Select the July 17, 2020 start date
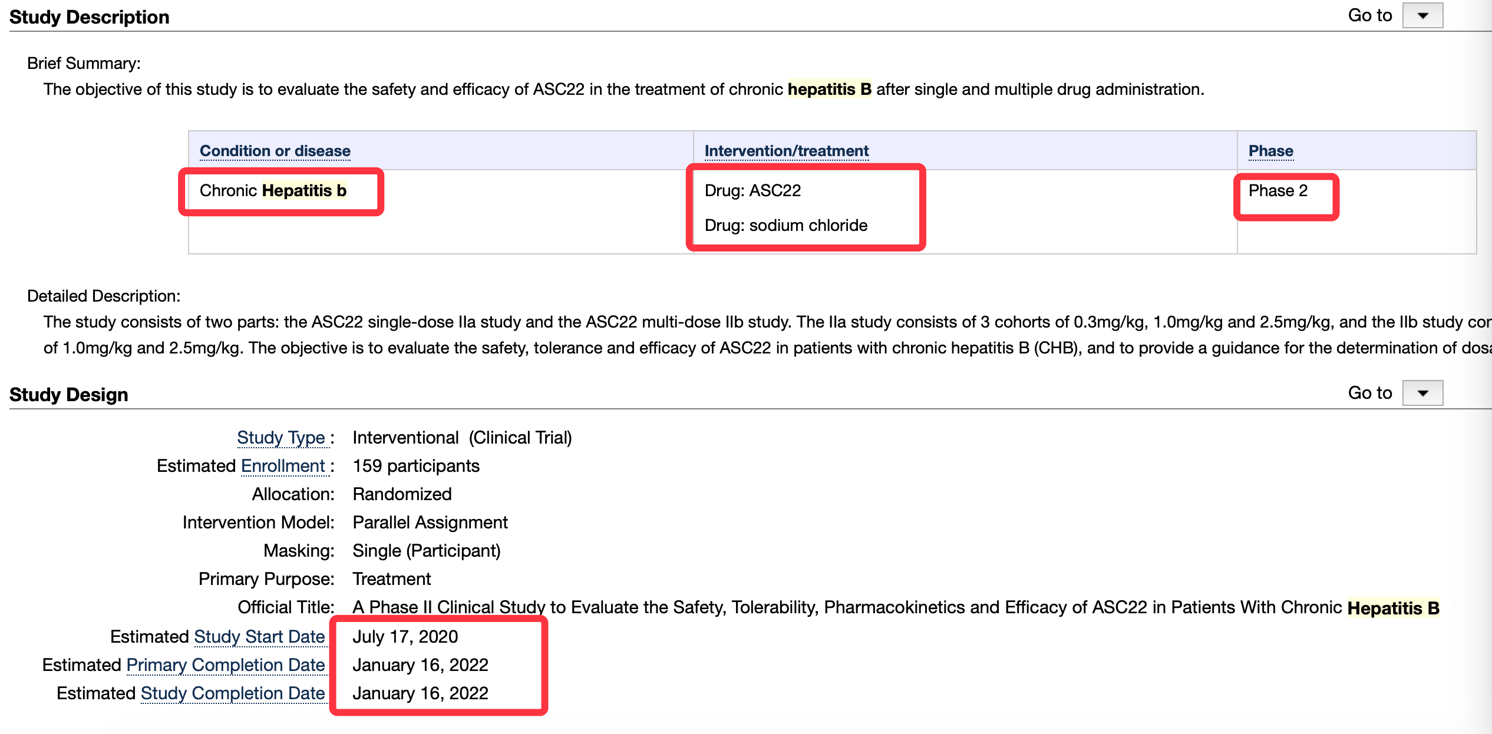The image size is (1492, 734). coord(405,637)
